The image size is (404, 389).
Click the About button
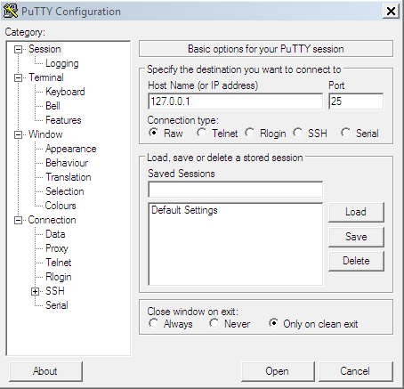pos(45,371)
